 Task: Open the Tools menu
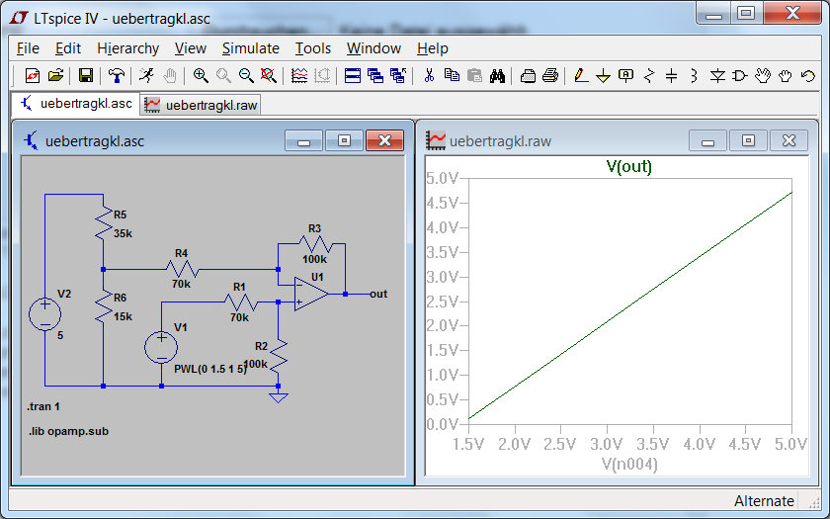point(313,48)
